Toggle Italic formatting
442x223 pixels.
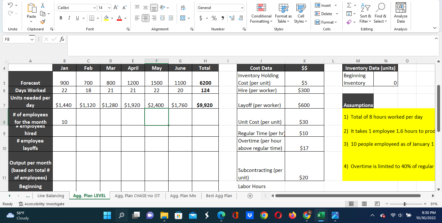click(69, 18)
